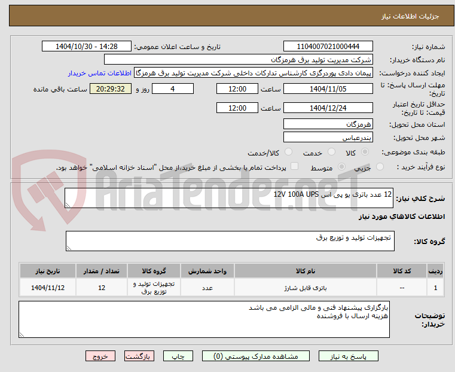
Task: Click the تعداد / مقدار column header
Action: click(x=101, y=271)
